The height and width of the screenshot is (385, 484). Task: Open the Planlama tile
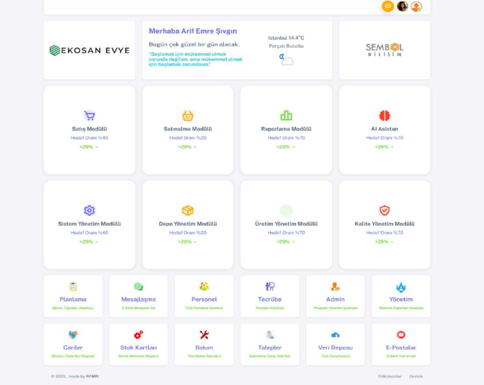[73, 296]
